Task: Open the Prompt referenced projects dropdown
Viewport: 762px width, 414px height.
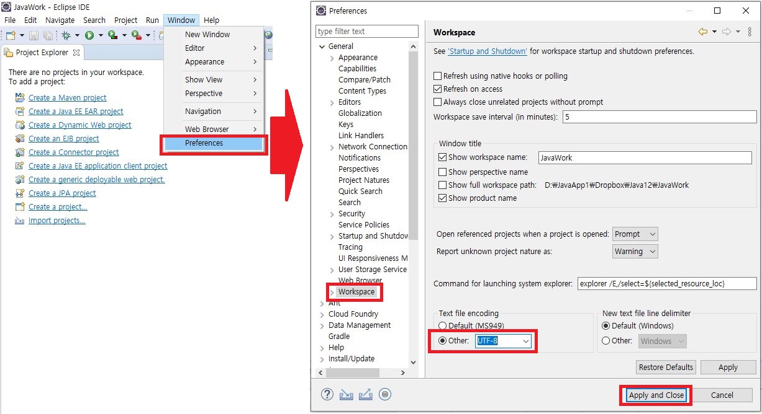Action: click(x=635, y=234)
